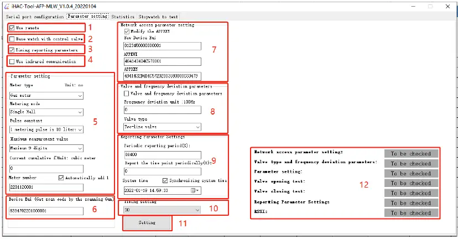Switch to Serial port configuration tab
Image resolution: width=458 pixels, height=239 pixels.
tap(35, 17)
